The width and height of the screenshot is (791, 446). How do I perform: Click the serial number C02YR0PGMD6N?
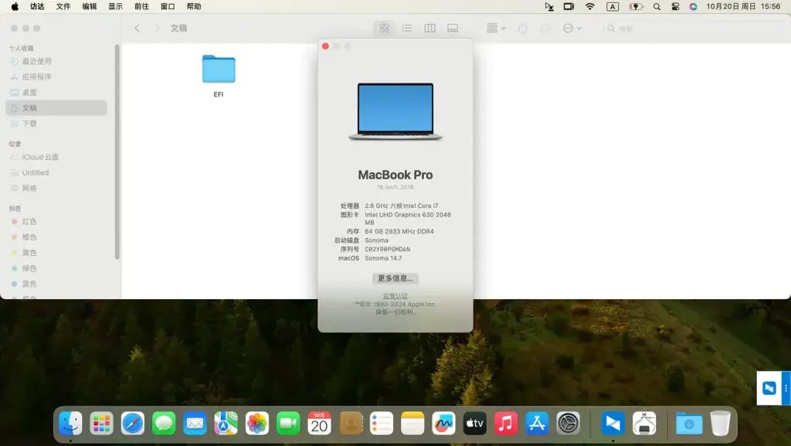(x=388, y=249)
